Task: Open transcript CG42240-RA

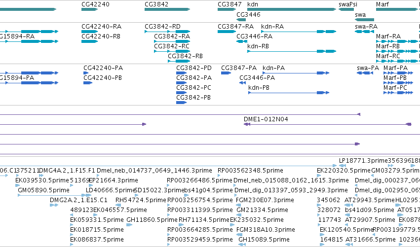Action: coord(102,27)
